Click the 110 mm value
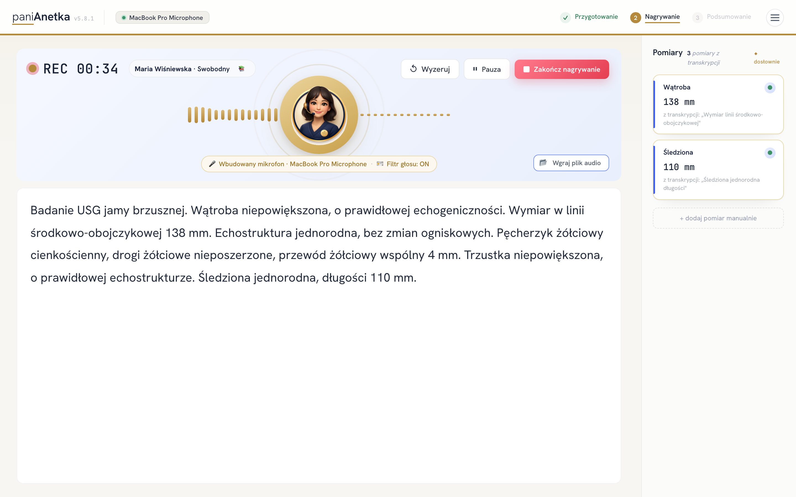The image size is (796, 497). click(679, 167)
